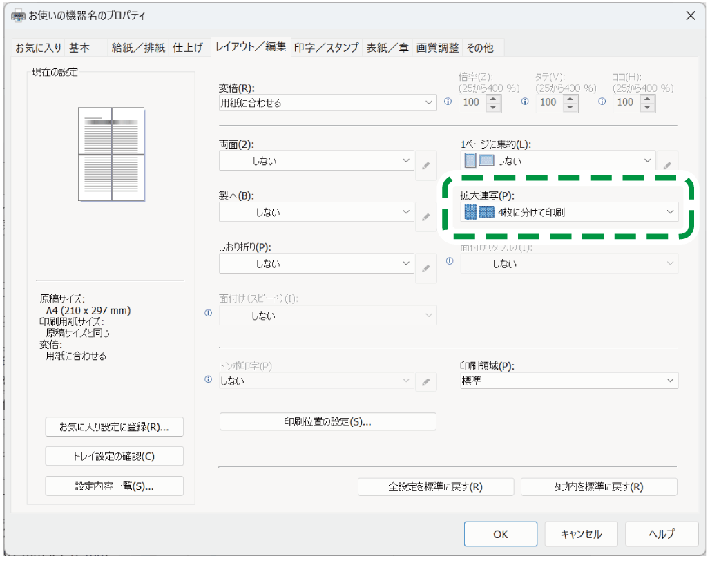Open the 両面 dropdown list
Screen dimensions: 710x563
pos(316,161)
